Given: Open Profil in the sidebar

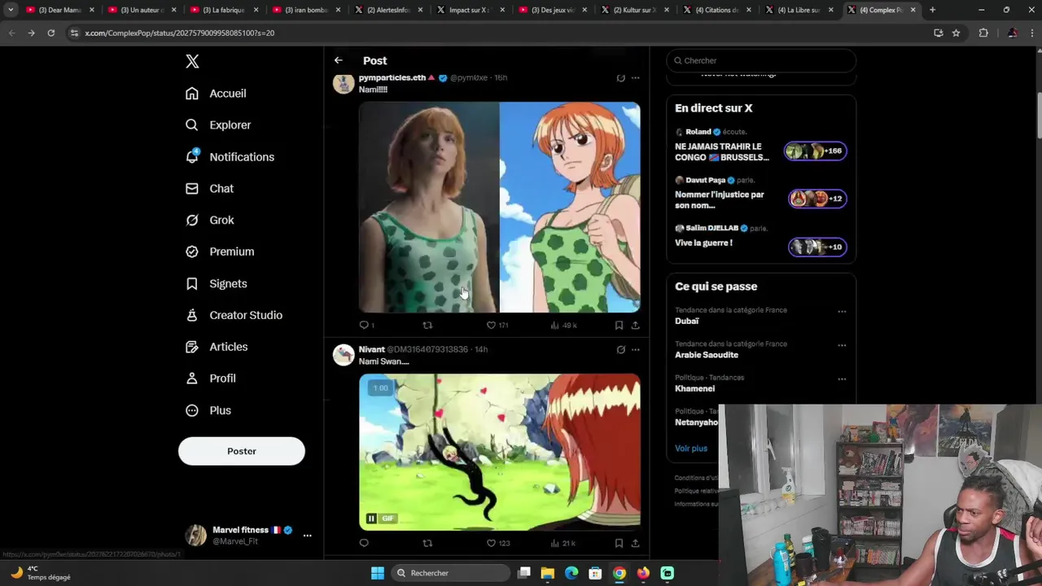Looking at the screenshot, I should point(210,379).
